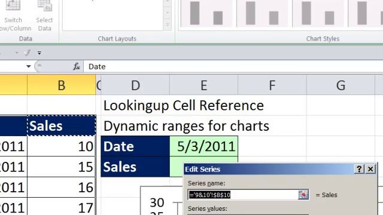Image resolution: width=383 pixels, height=215 pixels.
Task: Click the chart axis value 30
Action: 157,202
